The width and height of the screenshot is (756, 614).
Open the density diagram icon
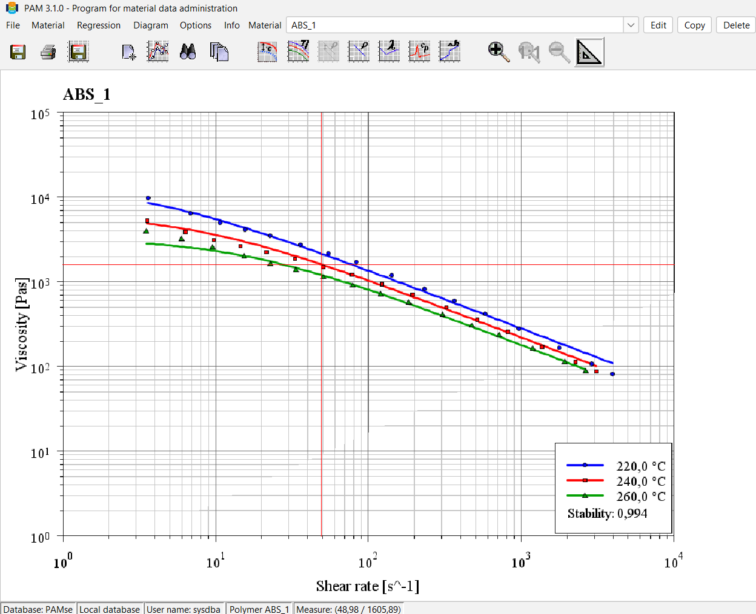pos(359,51)
